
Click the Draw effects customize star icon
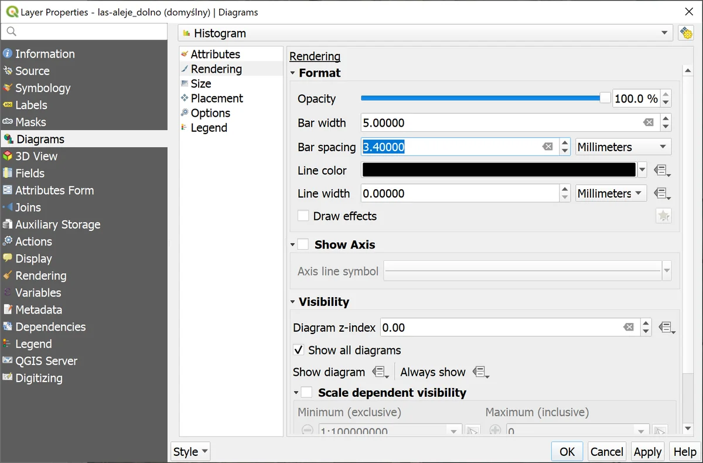[663, 216]
